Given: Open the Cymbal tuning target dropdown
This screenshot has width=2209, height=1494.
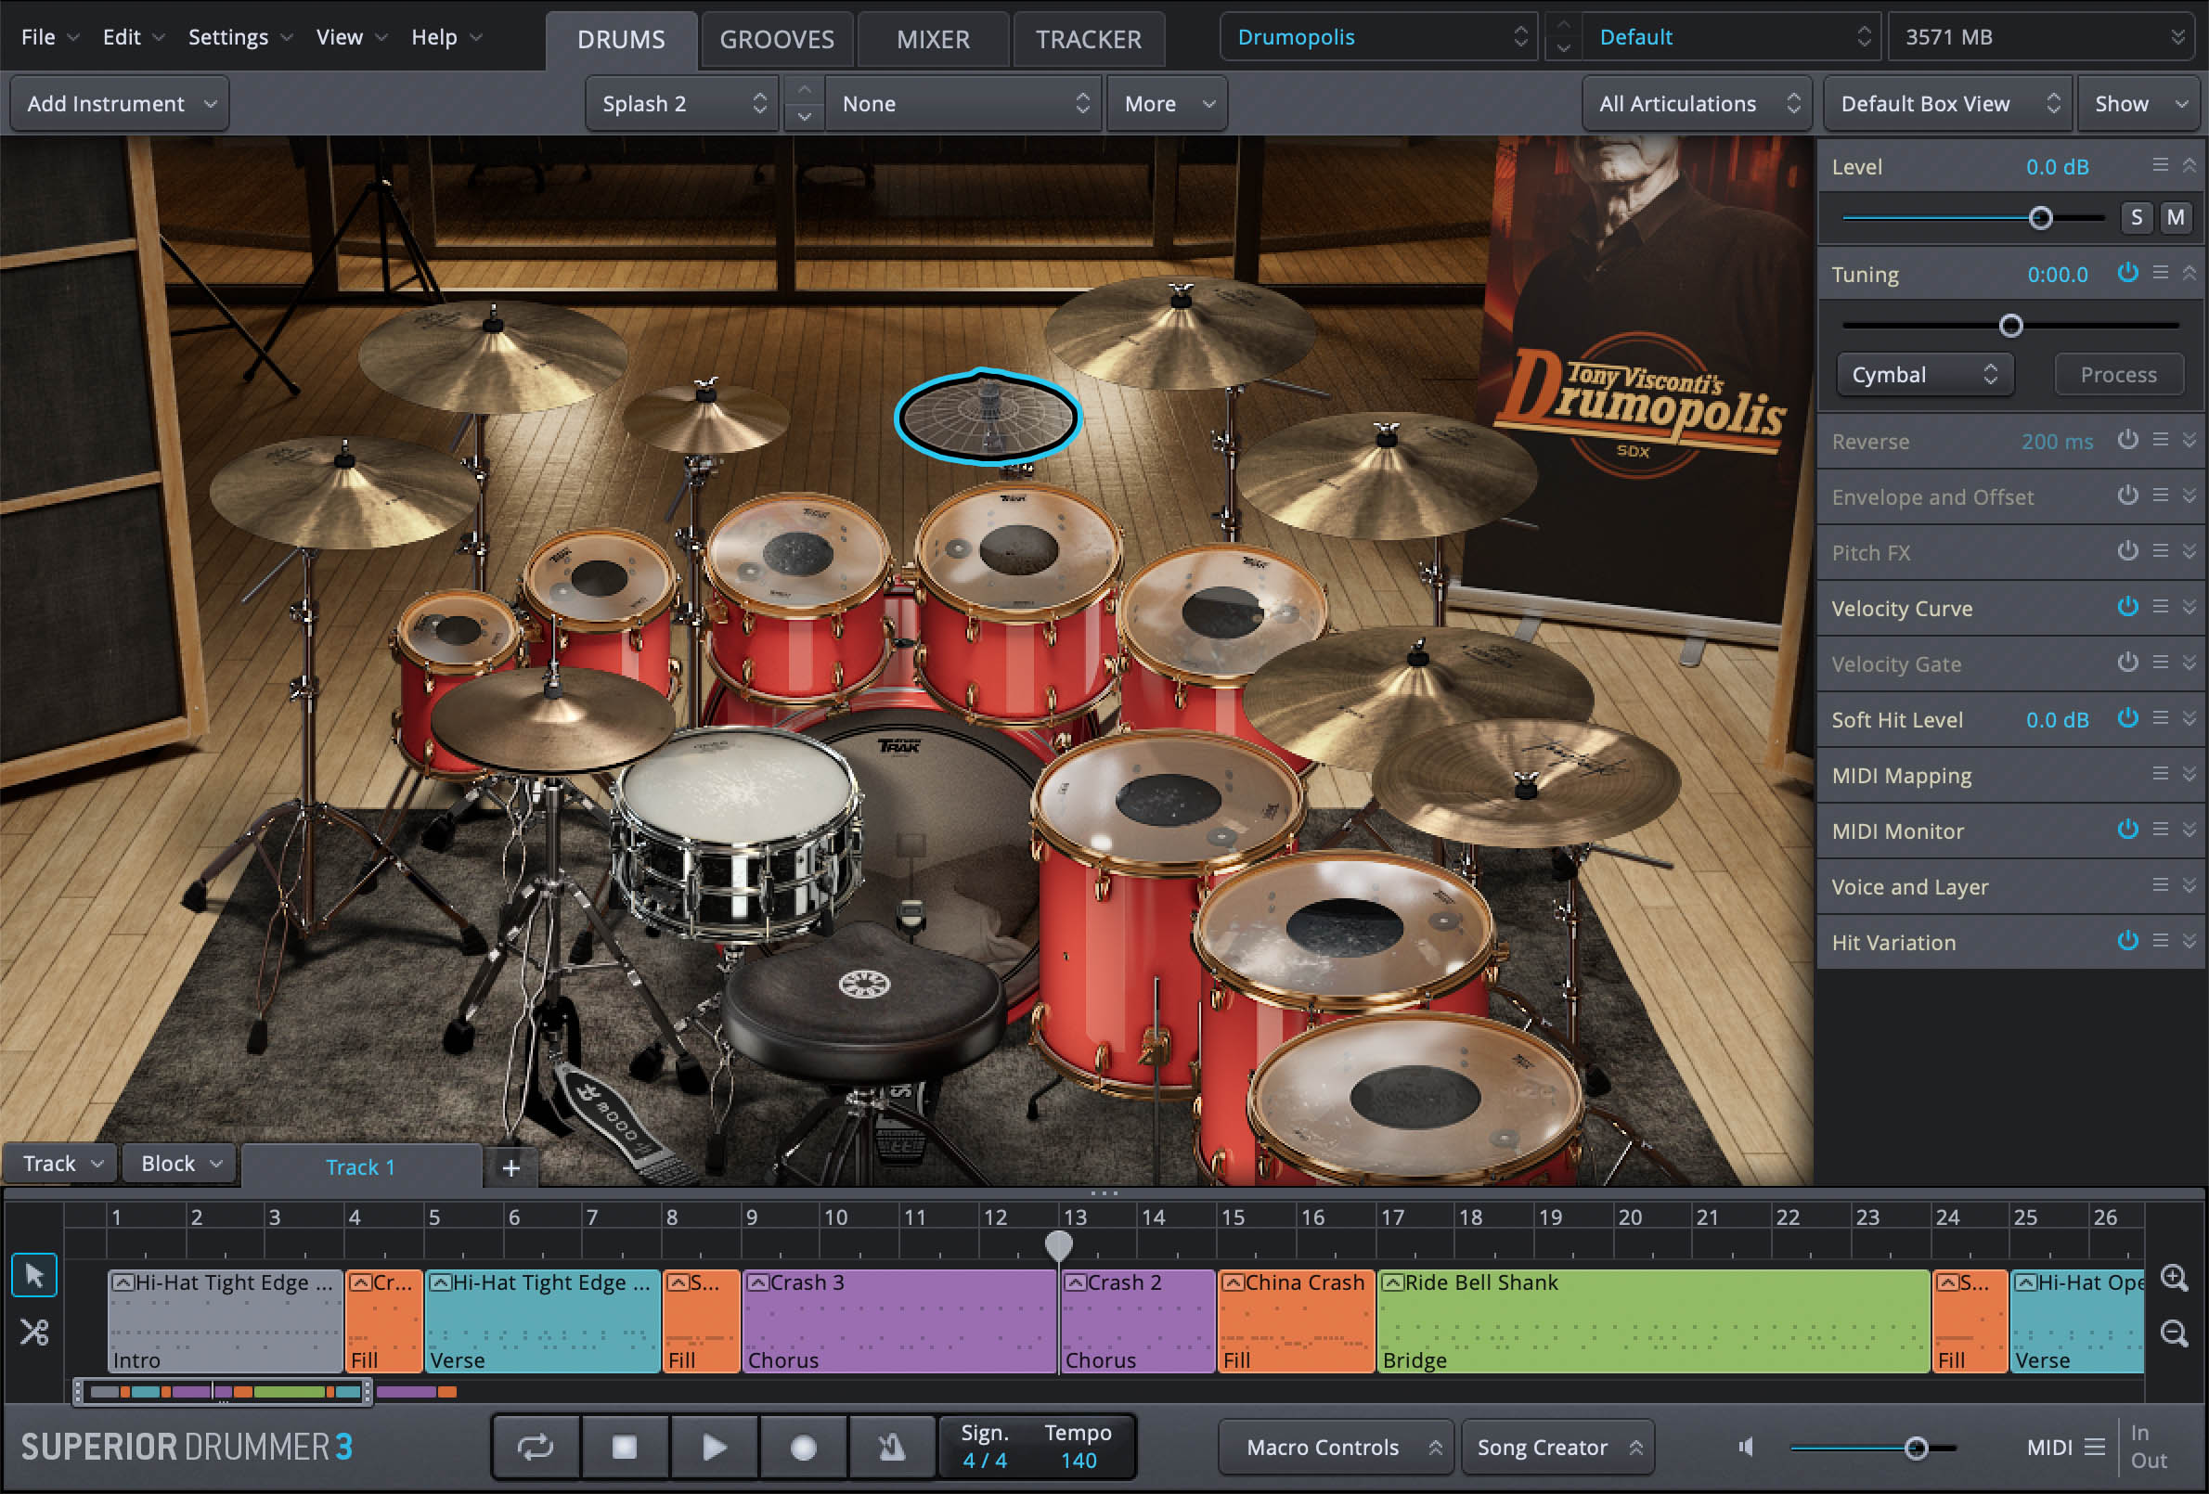Looking at the screenshot, I should [1925, 373].
